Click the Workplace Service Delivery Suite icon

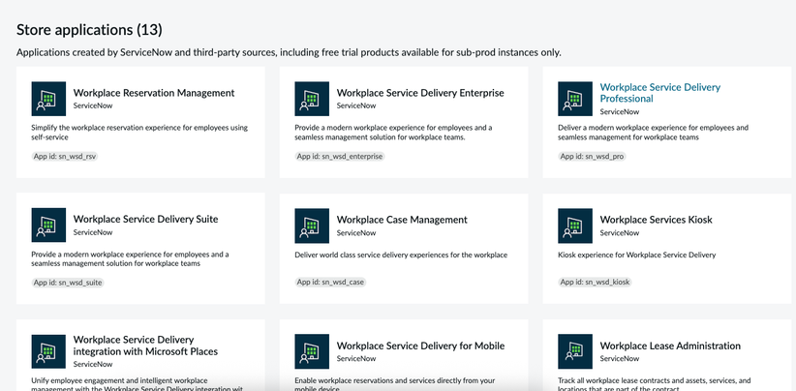pyautogui.click(x=49, y=226)
